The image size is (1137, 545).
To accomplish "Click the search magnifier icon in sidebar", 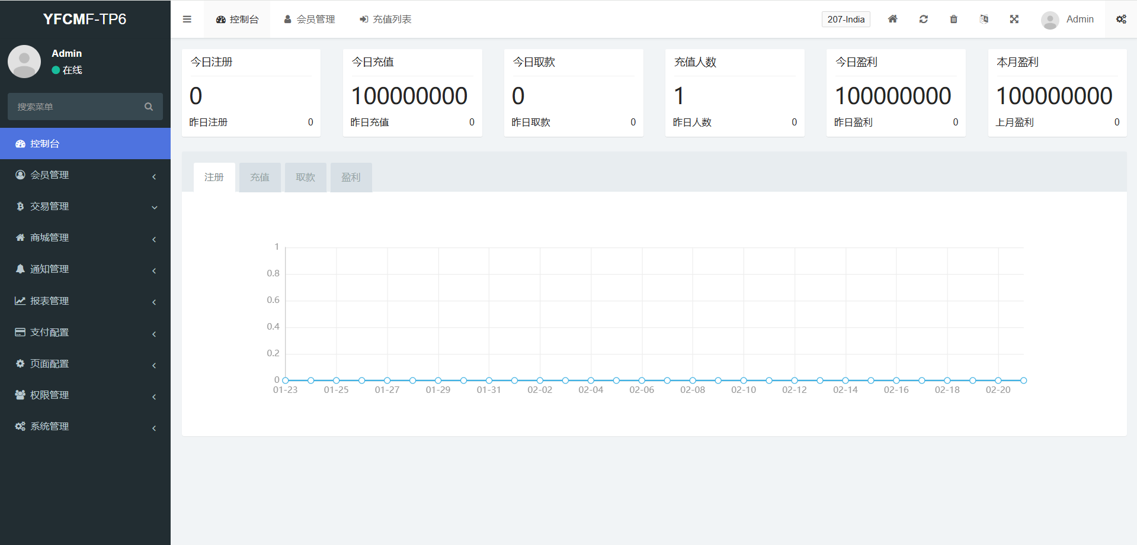I will click(149, 107).
